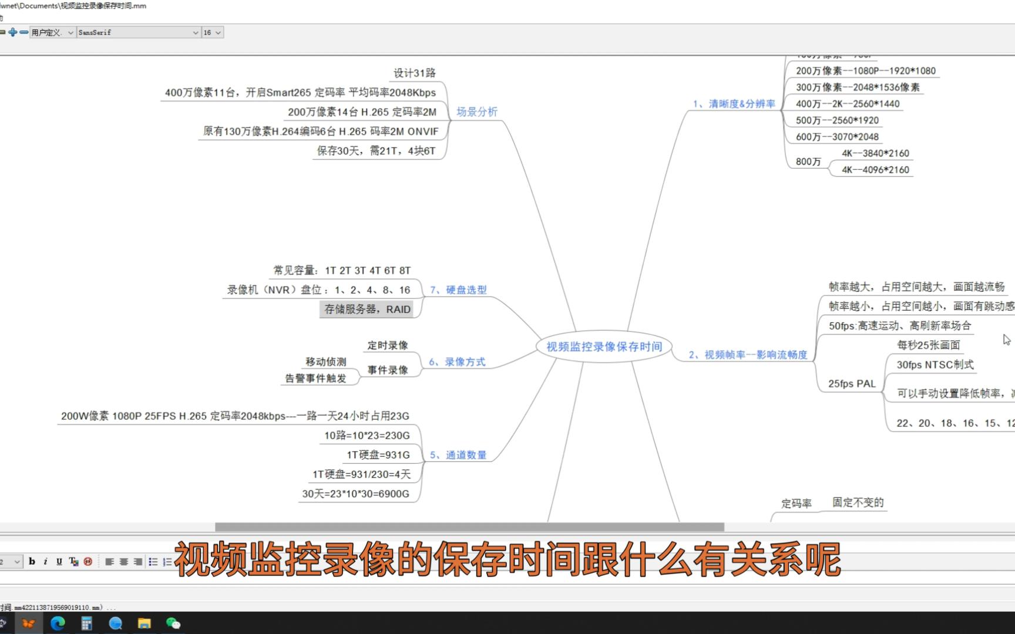Select the 7、硬盘选型 node
1015x634 pixels.
[x=458, y=289]
